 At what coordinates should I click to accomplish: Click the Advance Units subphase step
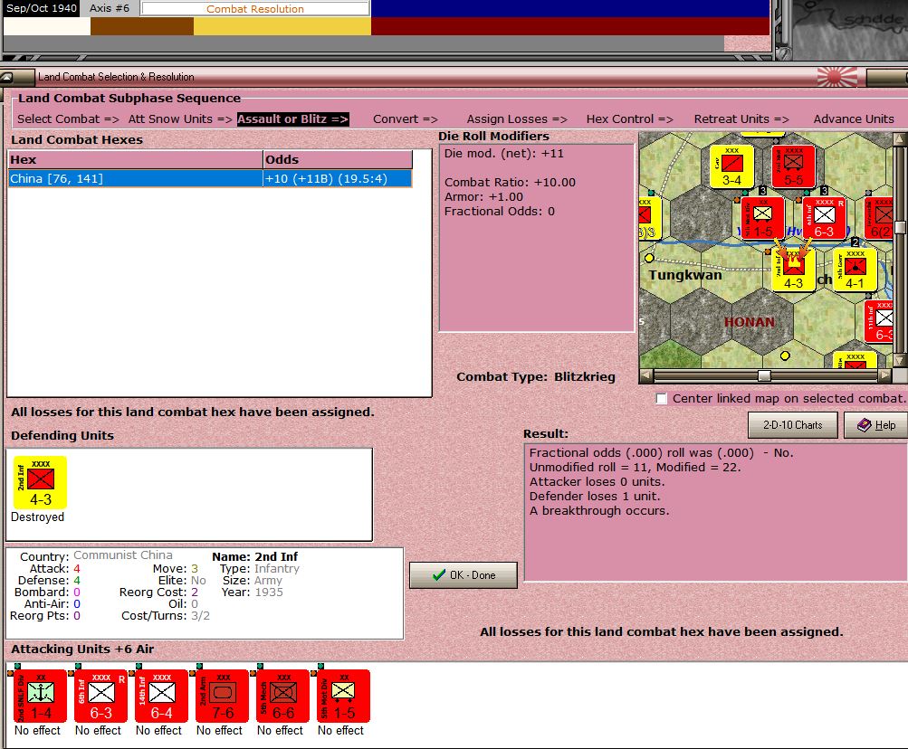tap(854, 119)
